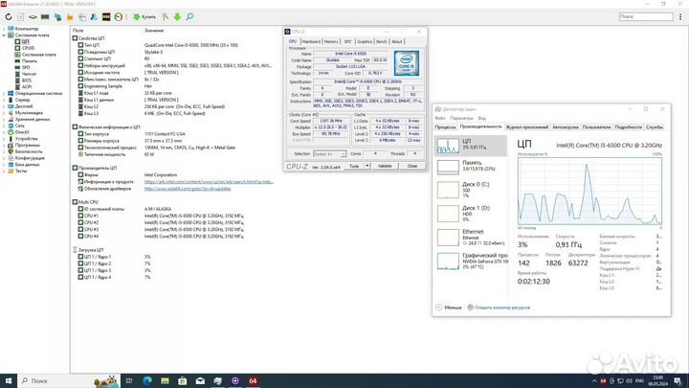
Task: Expand the Мультимедиа tree node
Action: [4, 113]
